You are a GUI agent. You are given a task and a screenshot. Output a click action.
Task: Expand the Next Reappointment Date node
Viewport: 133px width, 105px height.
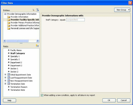5,81
